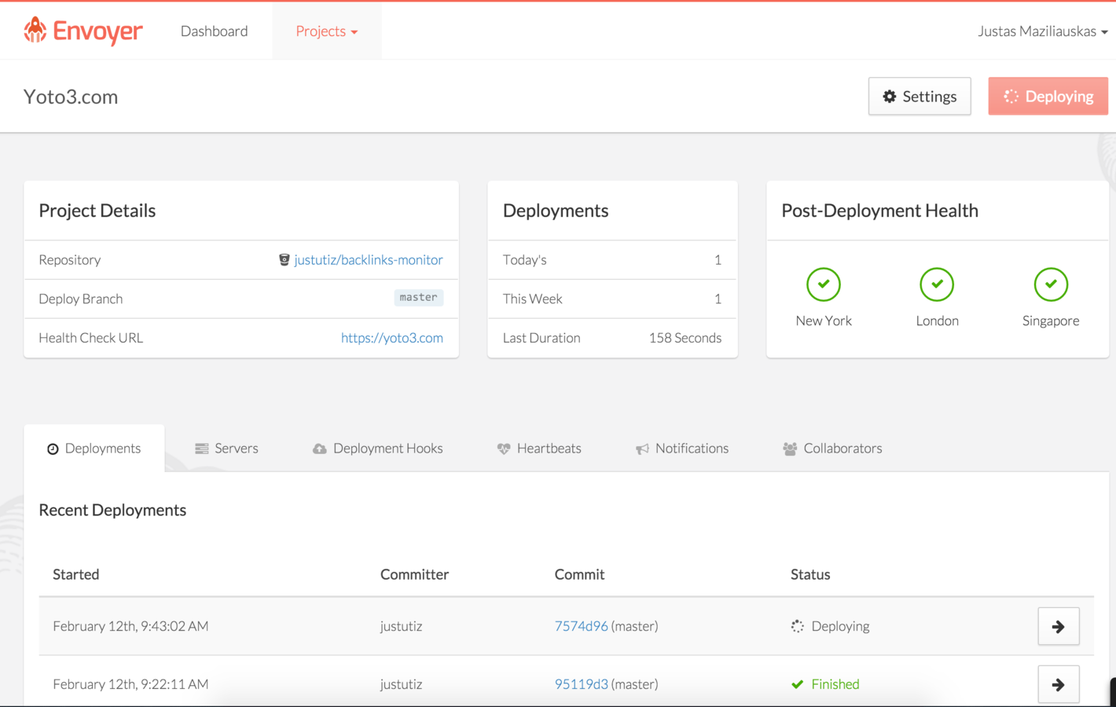Click the Committer column header
Image resolution: width=1116 pixels, height=707 pixels.
(x=414, y=574)
